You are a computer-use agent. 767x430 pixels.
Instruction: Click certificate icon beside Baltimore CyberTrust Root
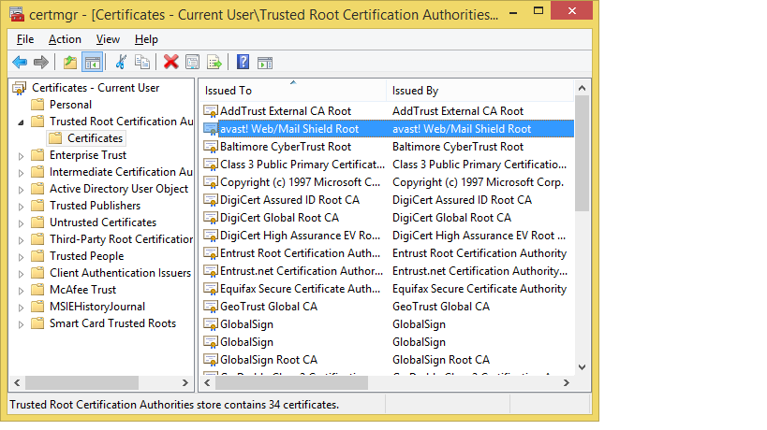[x=211, y=147]
